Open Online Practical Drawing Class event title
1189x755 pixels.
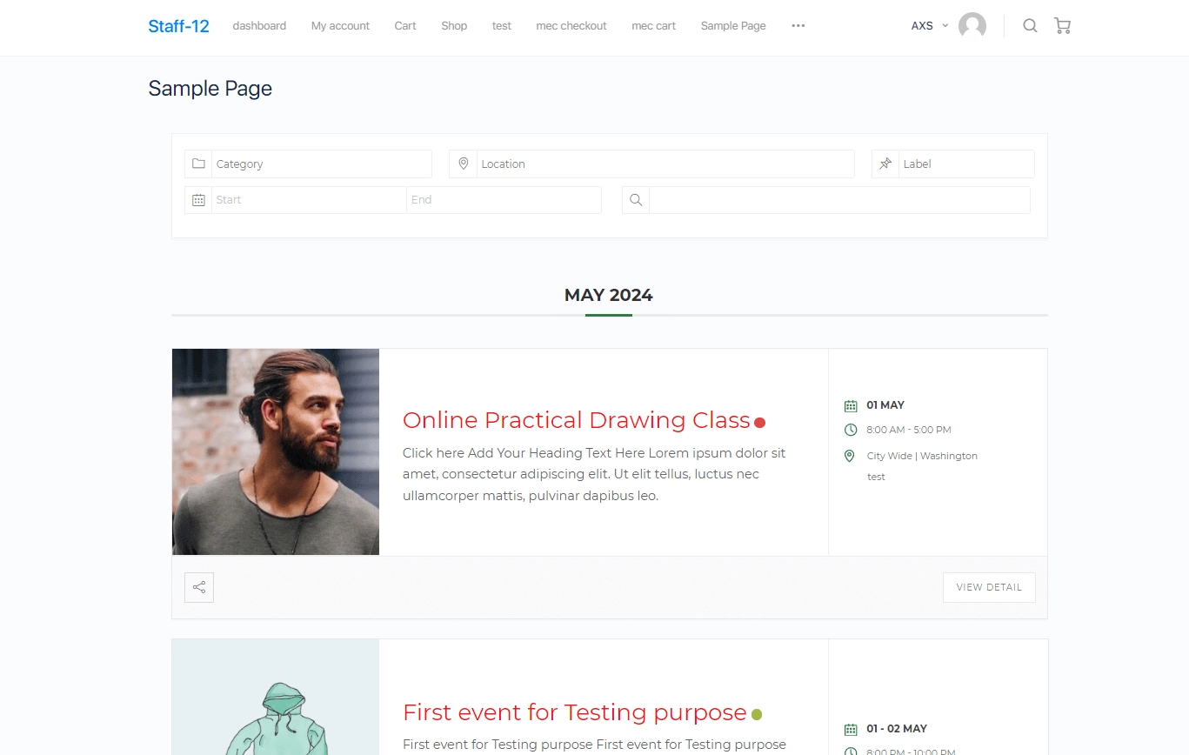(x=576, y=420)
